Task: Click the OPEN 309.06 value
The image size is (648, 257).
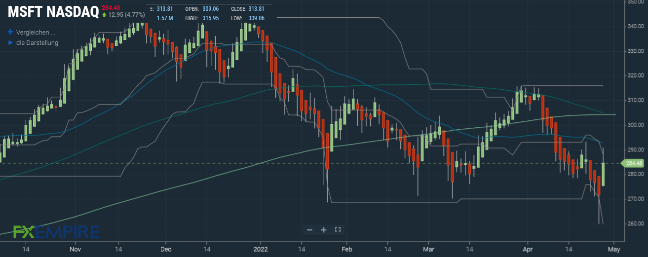Action: [211, 9]
